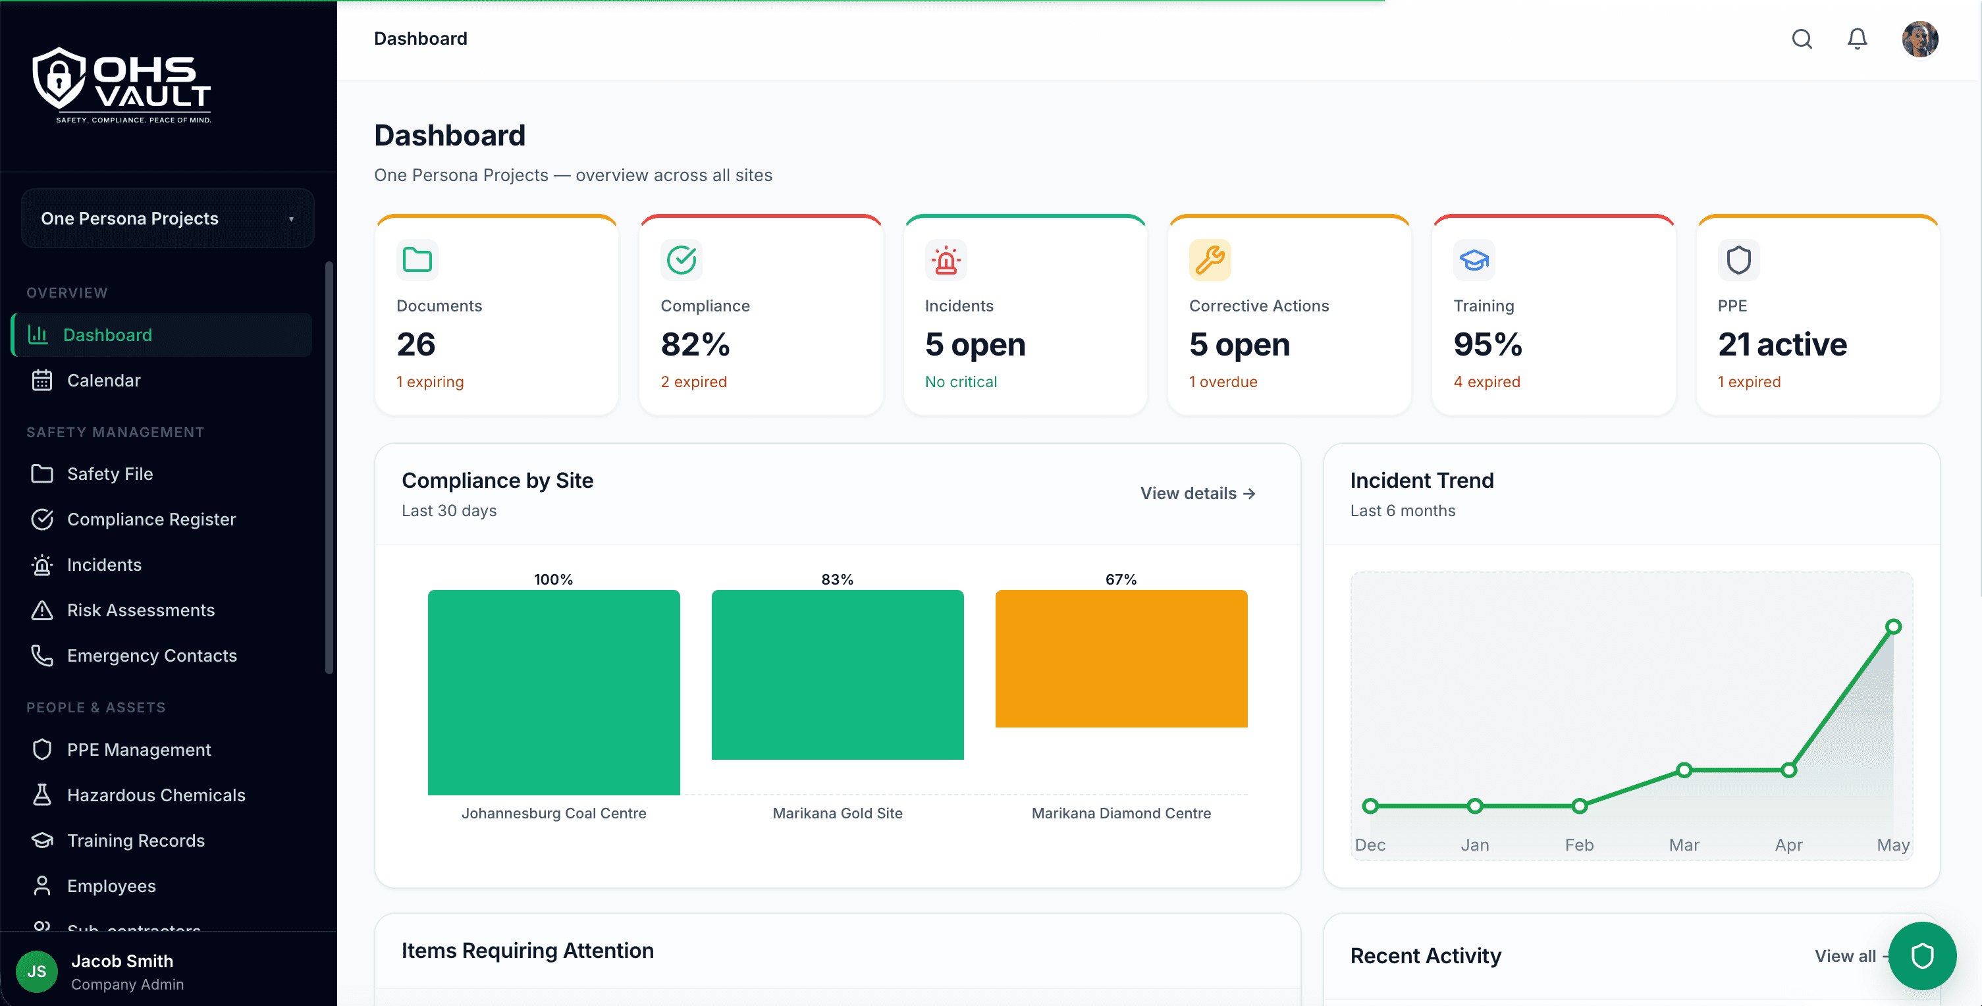Open Compliance Register from sidebar

tap(161, 519)
